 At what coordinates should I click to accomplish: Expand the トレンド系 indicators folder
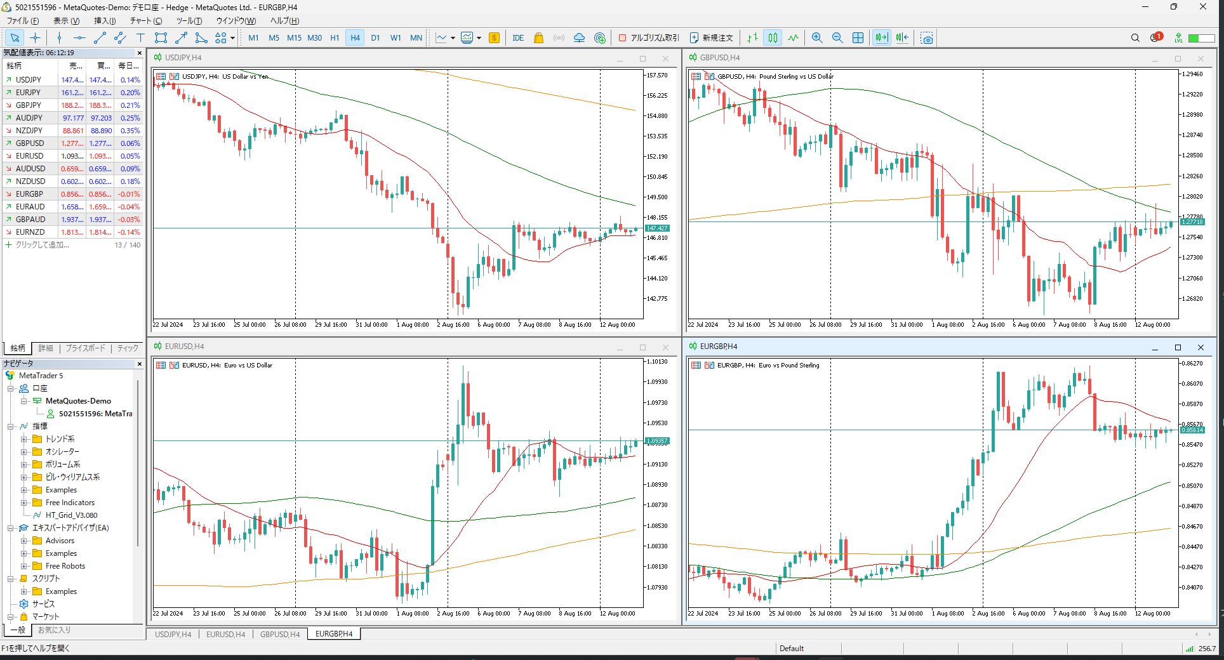(x=24, y=439)
